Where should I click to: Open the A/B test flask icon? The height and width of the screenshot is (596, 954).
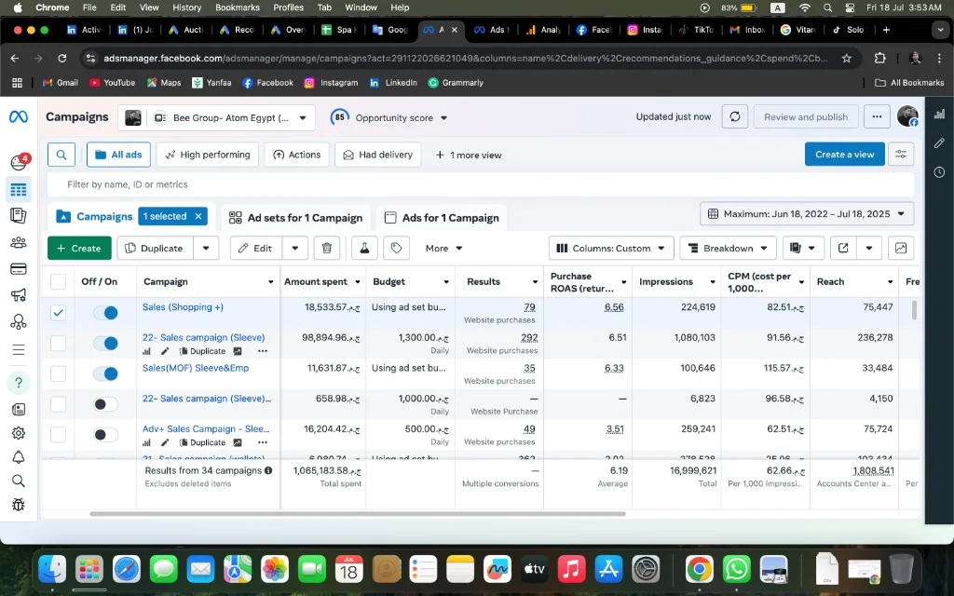(x=364, y=248)
